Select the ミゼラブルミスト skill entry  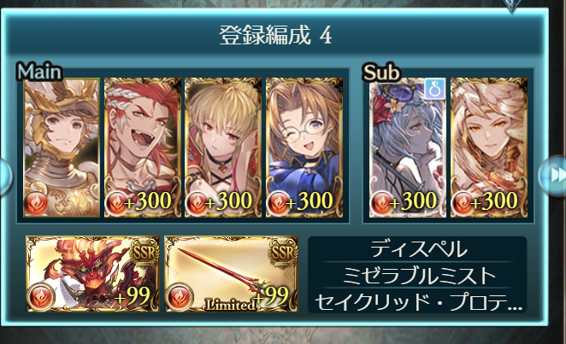click(x=417, y=275)
